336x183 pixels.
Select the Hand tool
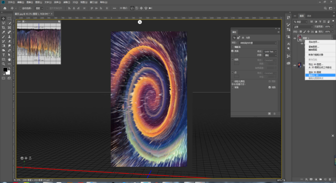point(10,59)
